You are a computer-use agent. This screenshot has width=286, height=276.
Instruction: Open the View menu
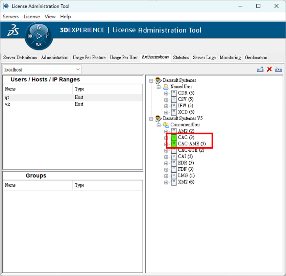(x=50, y=17)
